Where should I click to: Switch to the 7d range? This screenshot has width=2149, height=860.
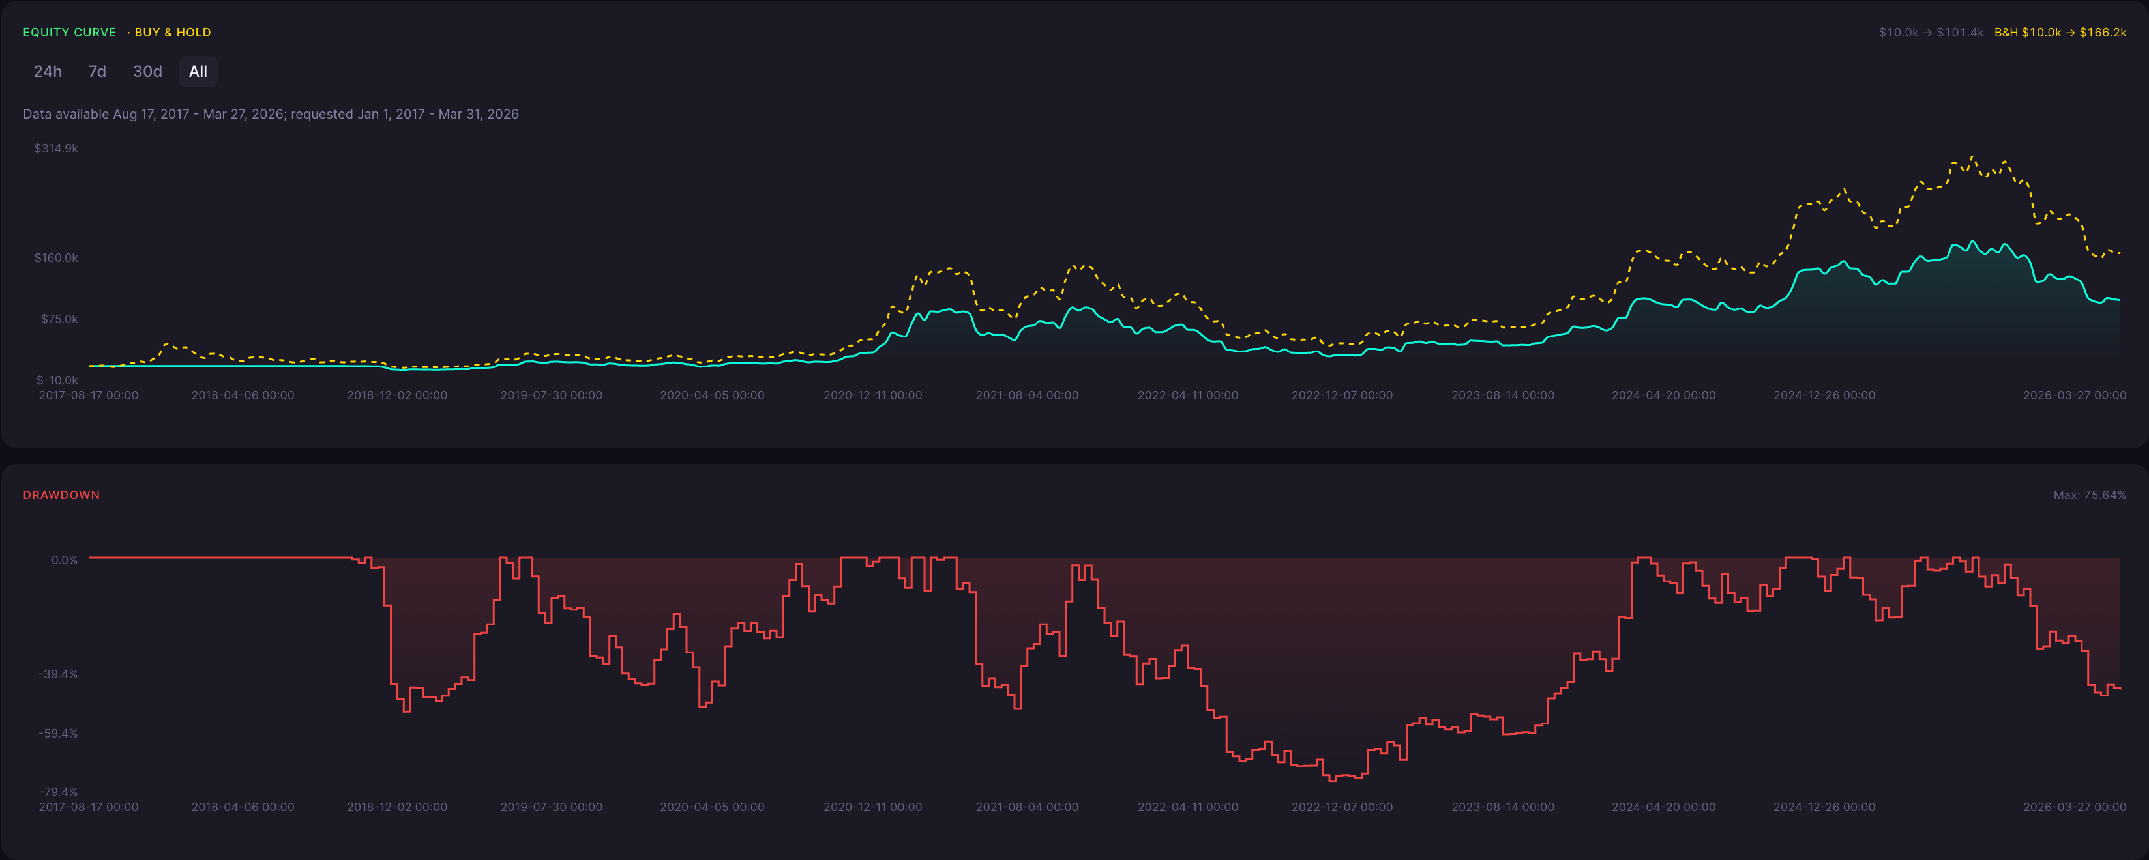click(96, 72)
